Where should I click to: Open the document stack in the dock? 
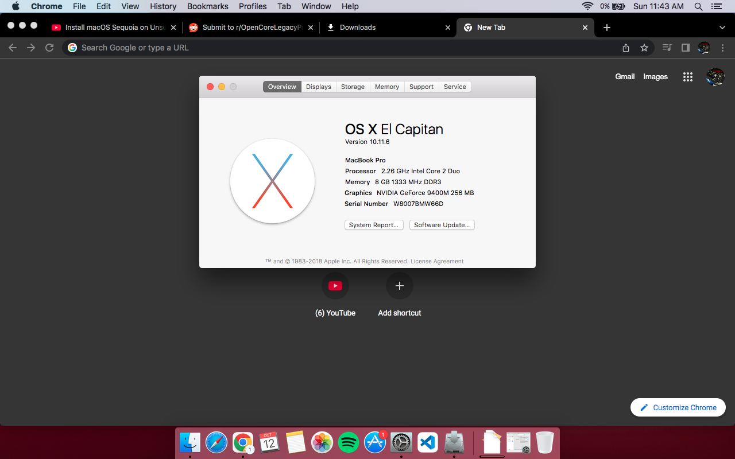point(492,442)
